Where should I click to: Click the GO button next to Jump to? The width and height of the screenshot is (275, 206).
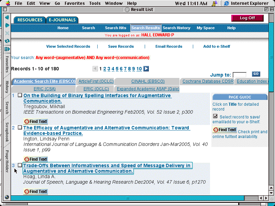click(256, 74)
